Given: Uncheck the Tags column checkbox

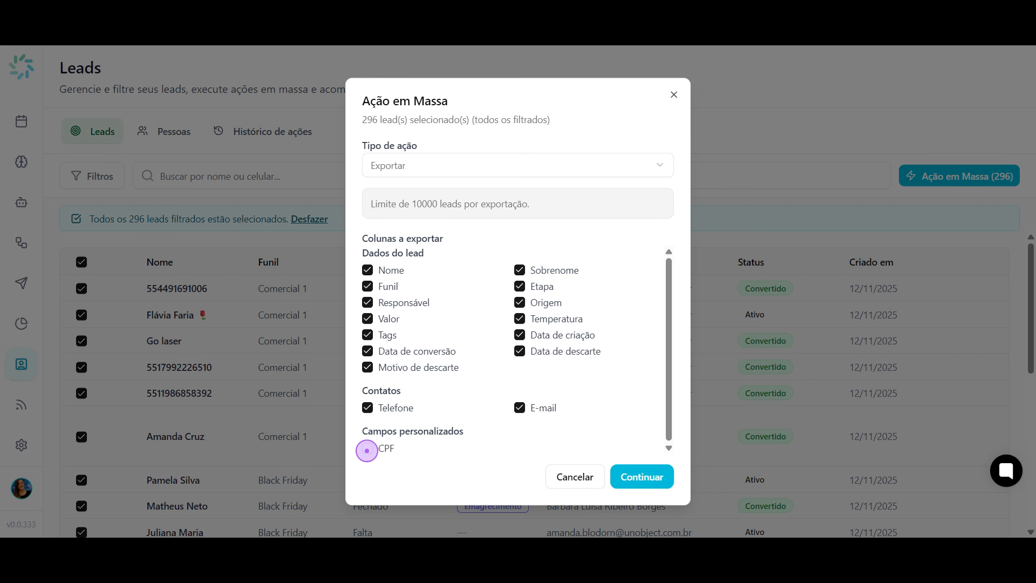Looking at the screenshot, I should tap(367, 335).
